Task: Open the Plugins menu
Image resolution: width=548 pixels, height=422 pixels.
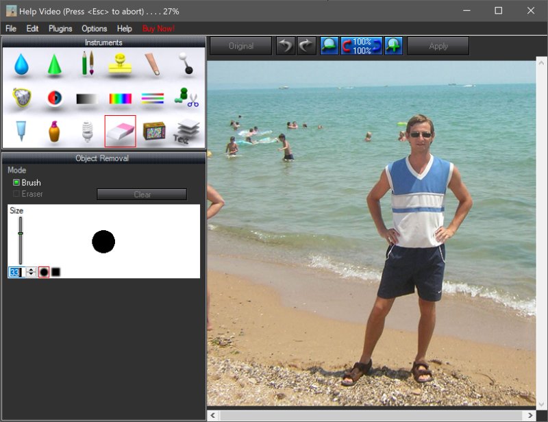Action: 60,29
